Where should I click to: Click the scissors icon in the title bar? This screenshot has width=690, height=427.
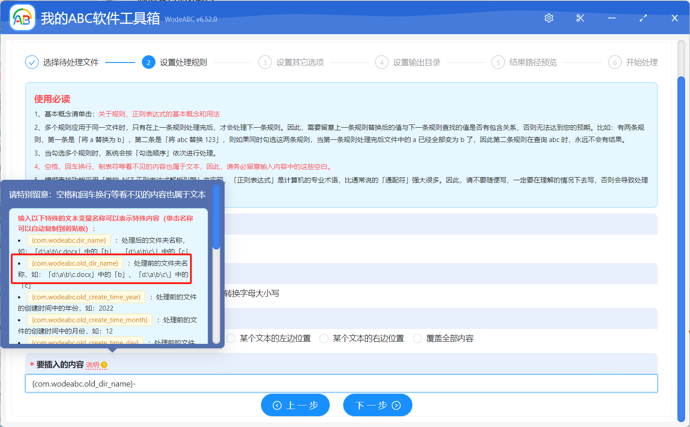pos(580,18)
